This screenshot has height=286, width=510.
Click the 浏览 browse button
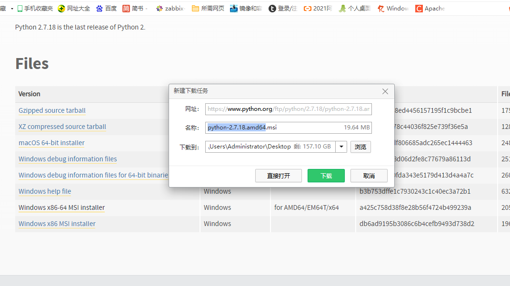tap(360, 147)
